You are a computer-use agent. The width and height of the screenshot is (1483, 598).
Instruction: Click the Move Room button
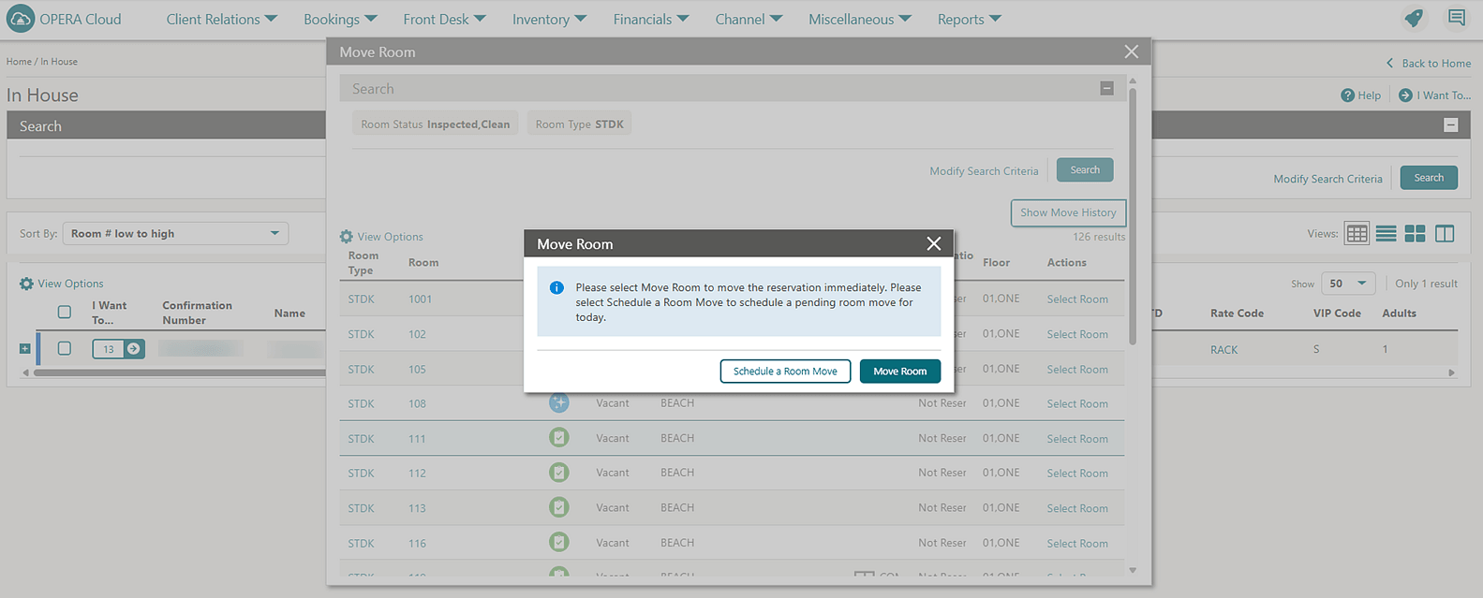click(899, 372)
